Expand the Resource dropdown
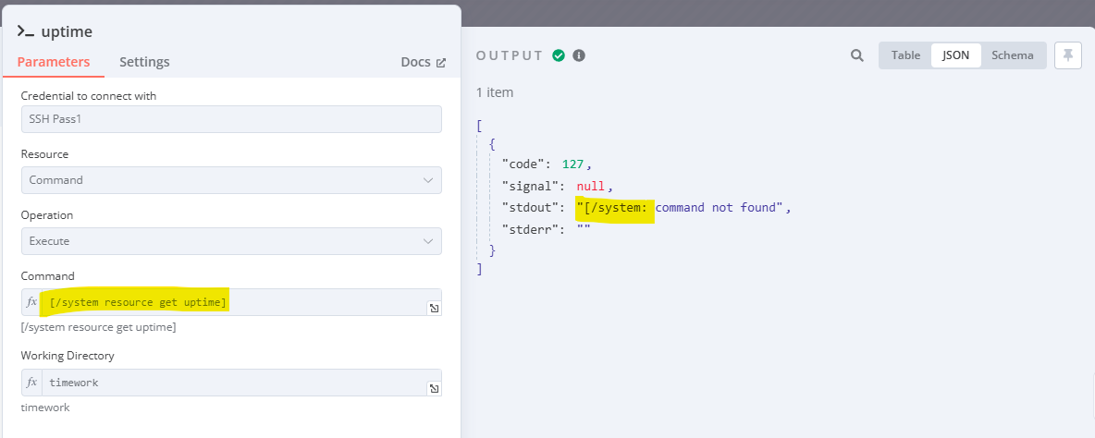 tap(231, 180)
